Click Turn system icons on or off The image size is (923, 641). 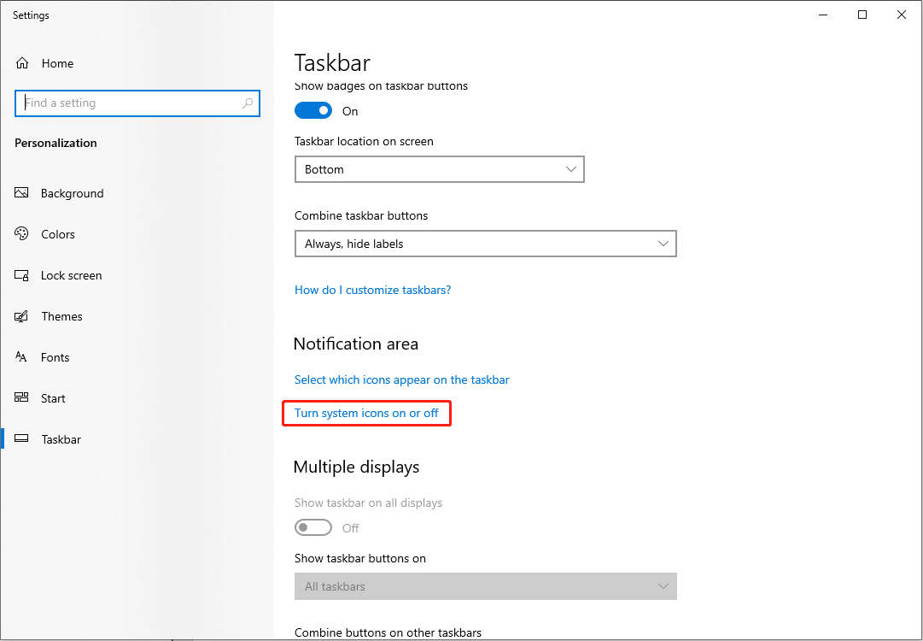tap(366, 413)
